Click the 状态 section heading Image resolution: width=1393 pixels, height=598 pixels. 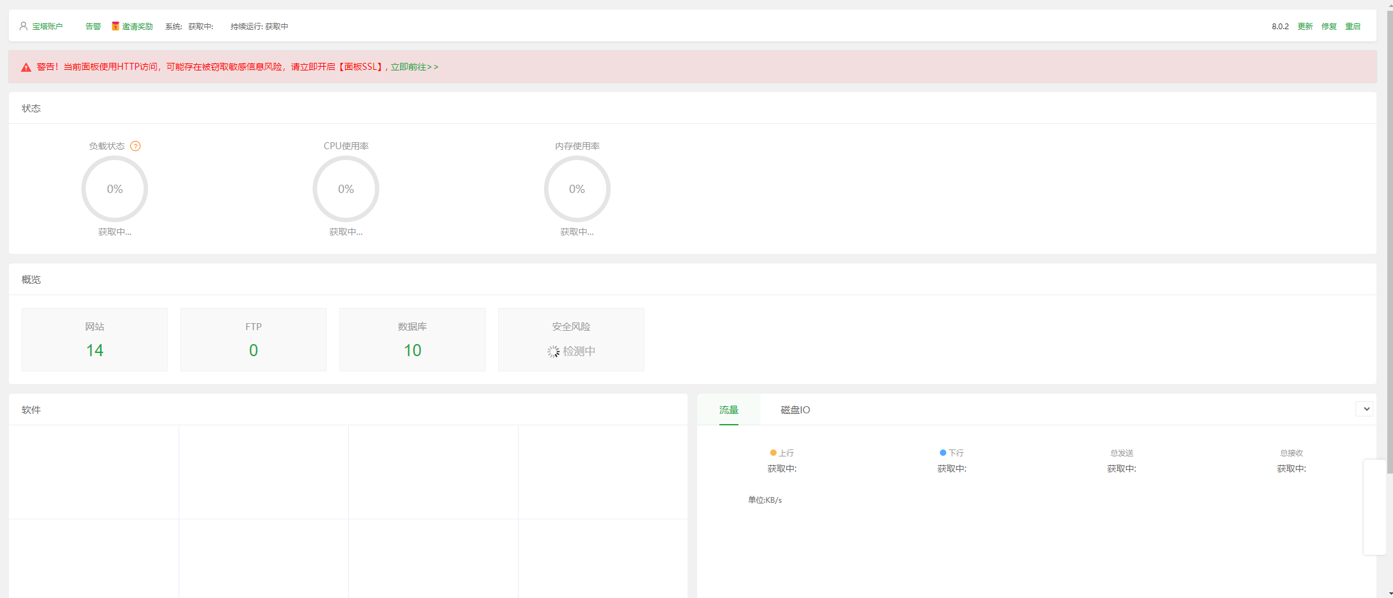pos(31,109)
